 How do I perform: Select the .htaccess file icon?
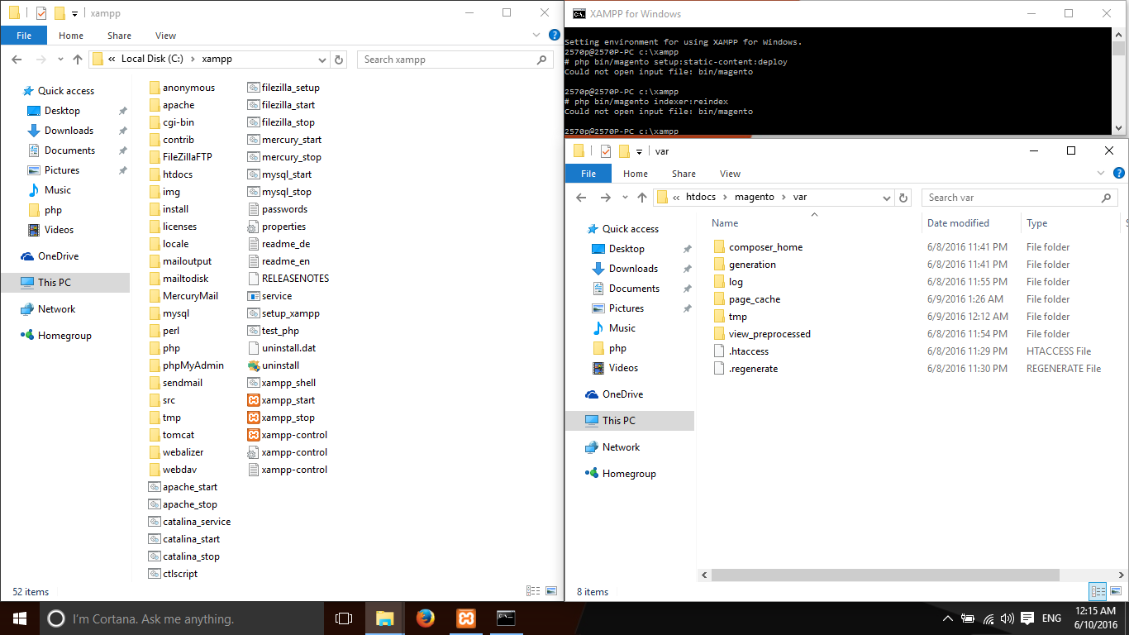[x=719, y=351]
